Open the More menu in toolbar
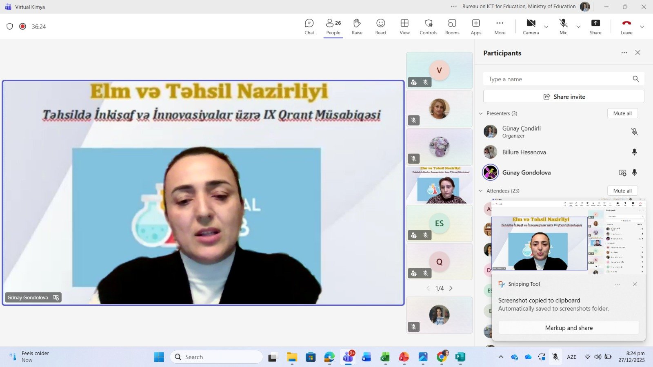Screen dimensions: 653x367 tap(500, 27)
